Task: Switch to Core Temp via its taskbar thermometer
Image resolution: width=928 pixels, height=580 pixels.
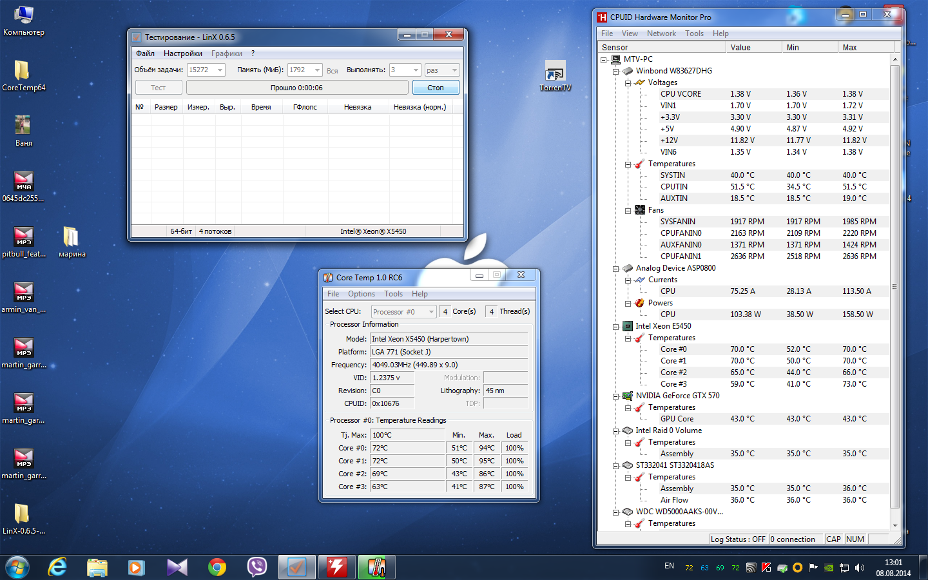Action: tap(376, 567)
